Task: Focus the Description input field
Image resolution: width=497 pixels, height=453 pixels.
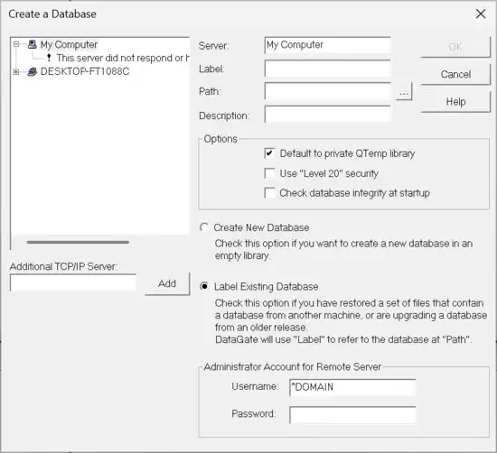Action: pos(327,115)
